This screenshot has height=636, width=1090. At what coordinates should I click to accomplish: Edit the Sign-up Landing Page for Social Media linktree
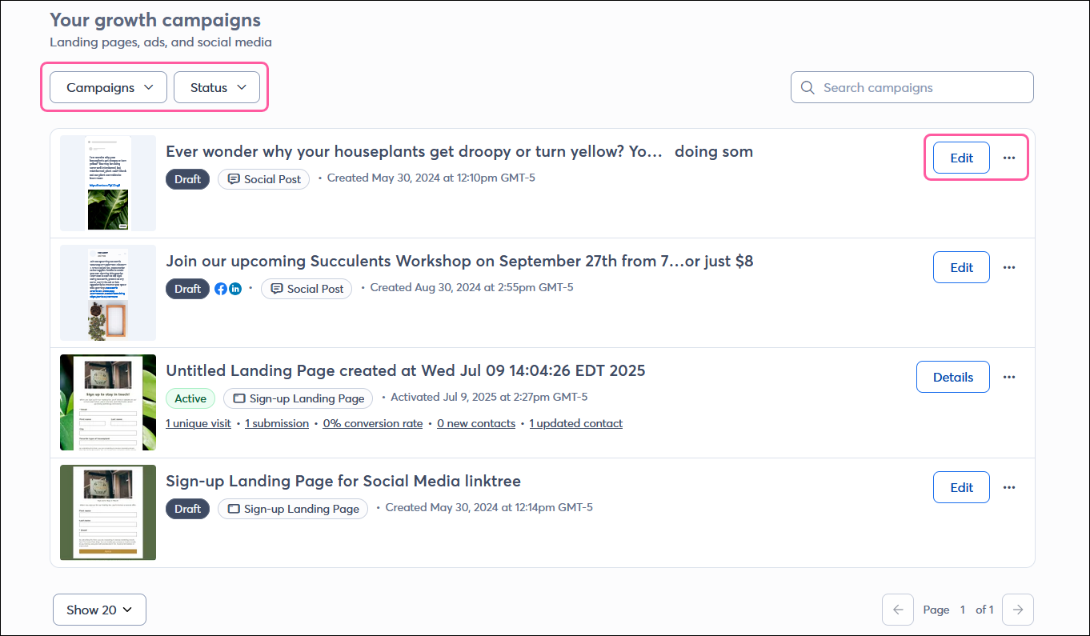pos(960,487)
